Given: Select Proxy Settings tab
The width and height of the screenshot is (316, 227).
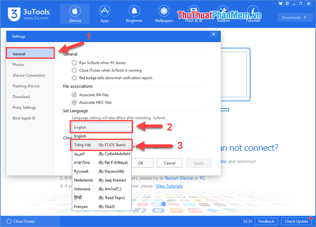Looking at the screenshot, I should tap(30, 107).
